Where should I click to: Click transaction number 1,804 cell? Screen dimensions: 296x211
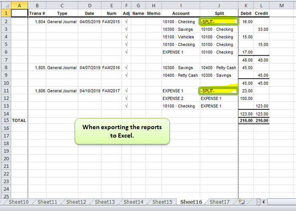click(37, 22)
